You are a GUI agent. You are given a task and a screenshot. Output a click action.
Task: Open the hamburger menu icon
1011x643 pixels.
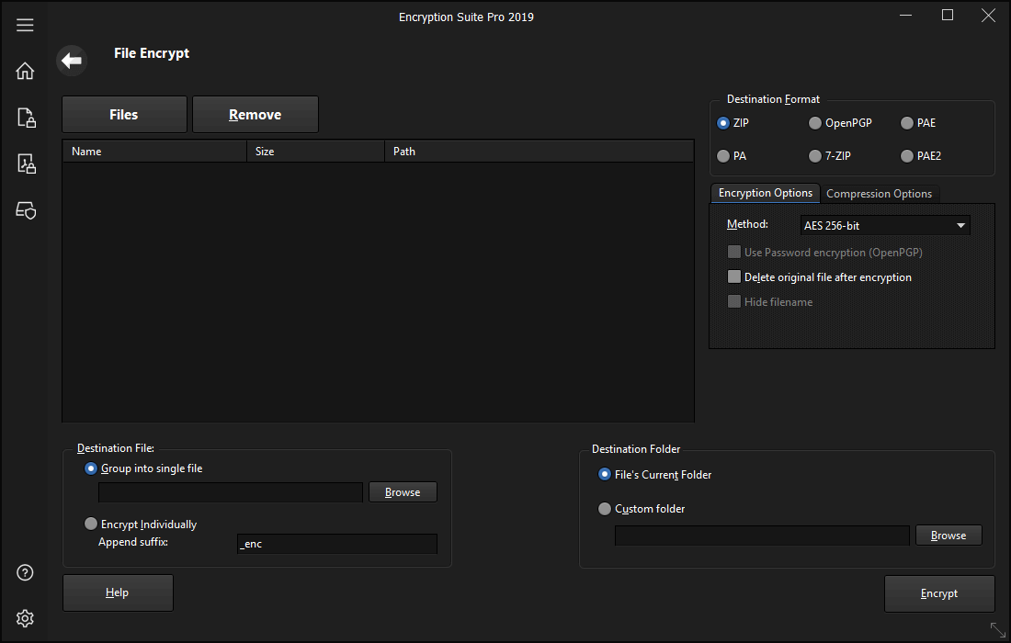[25, 25]
